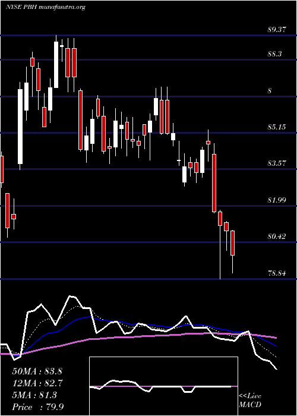Select the 78.84 price level label
Image resolution: width=297 pixels, height=416 pixels.
277,273
